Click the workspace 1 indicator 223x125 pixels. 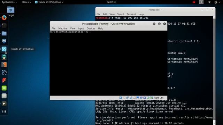201,2
